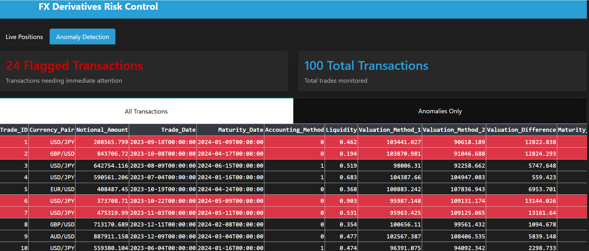Click the Valuation_Method_2 column header

pos(454,130)
